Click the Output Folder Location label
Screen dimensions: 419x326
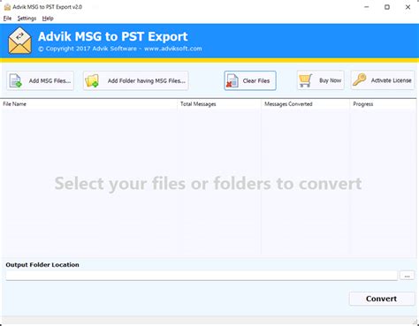pyautogui.click(x=42, y=265)
